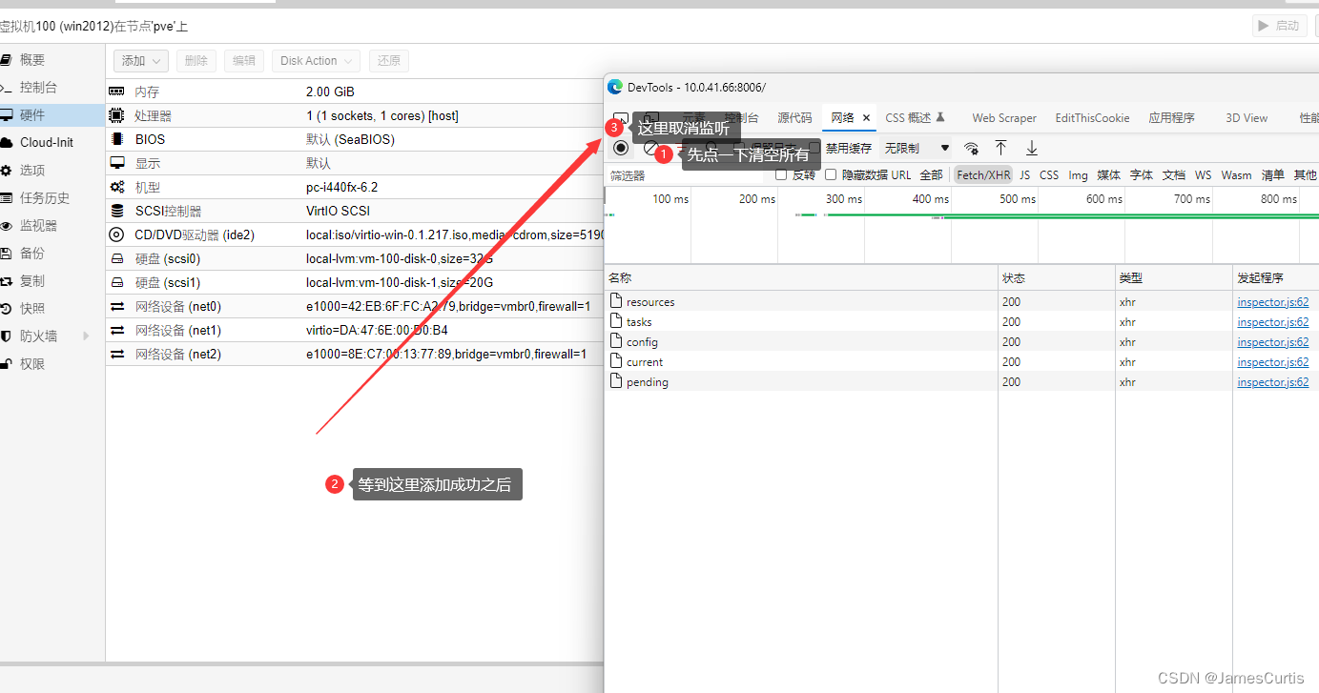This screenshot has height=693, width=1319.
Task: Select the 处理器 hardware row
Action: 355,115
